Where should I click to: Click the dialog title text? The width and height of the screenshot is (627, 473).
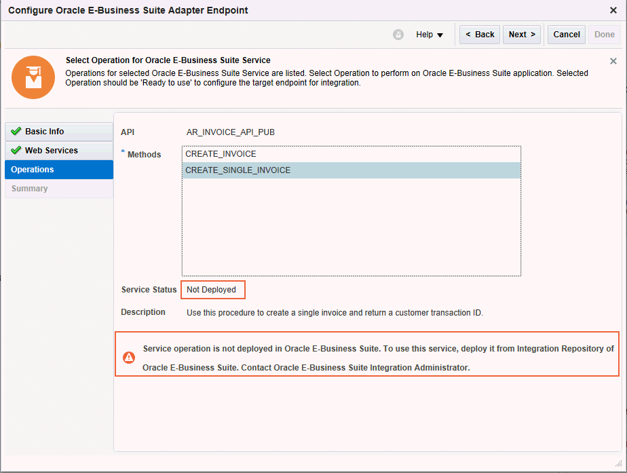(128, 10)
